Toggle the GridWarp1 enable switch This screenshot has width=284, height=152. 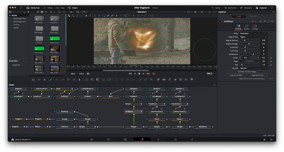pos(222,21)
